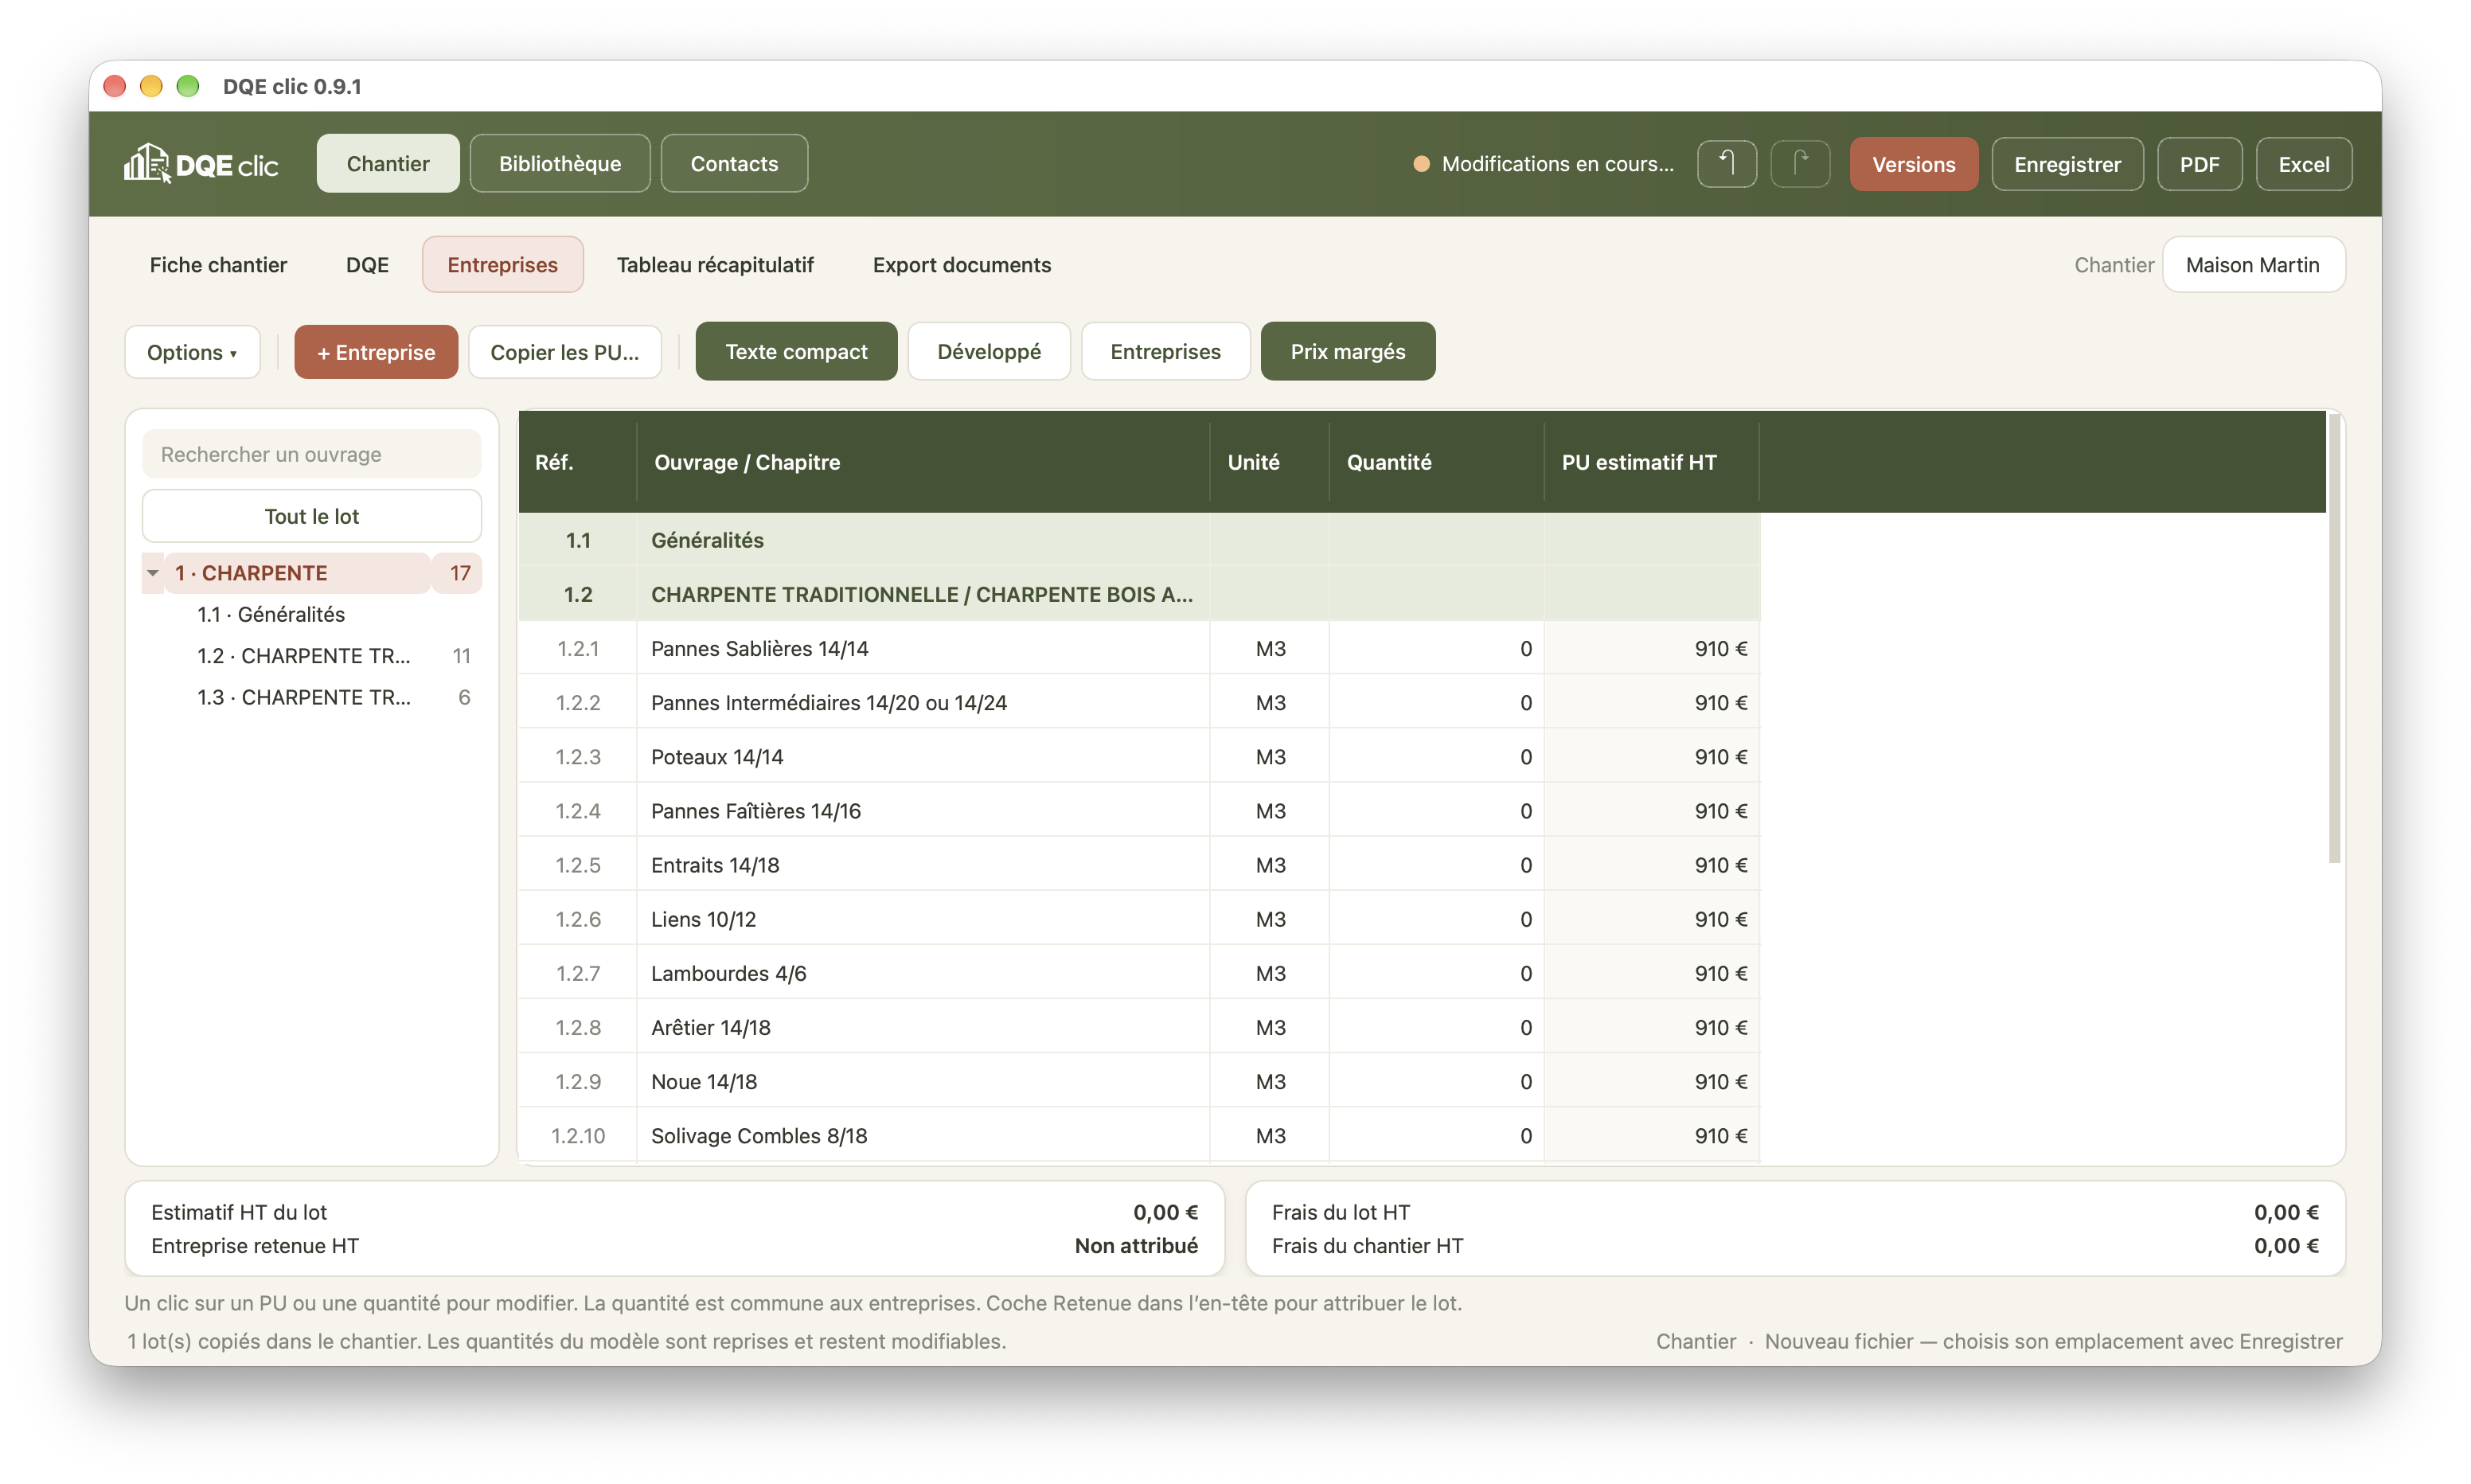Open the Tableau récapitulatif sub-tab
The image size is (2471, 1484).
[x=715, y=265]
